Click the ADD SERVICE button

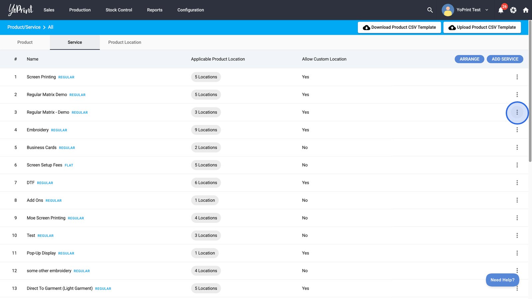click(505, 59)
